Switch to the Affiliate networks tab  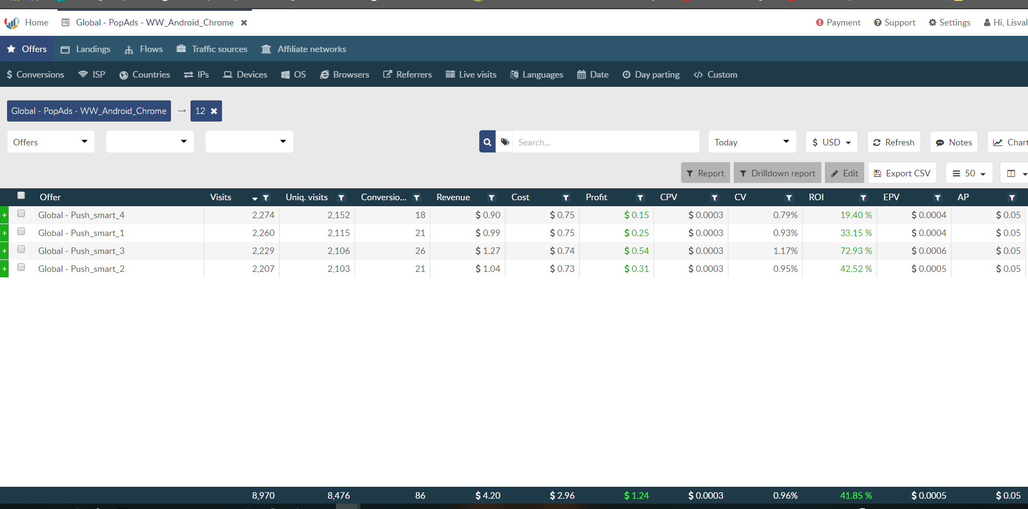click(304, 49)
